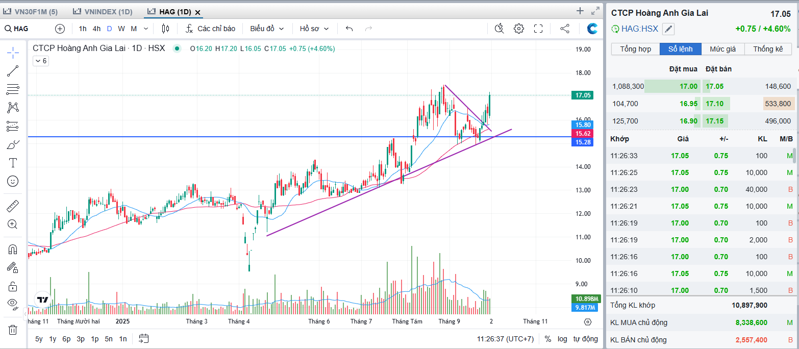Select the text annotation tool

point(13,163)
